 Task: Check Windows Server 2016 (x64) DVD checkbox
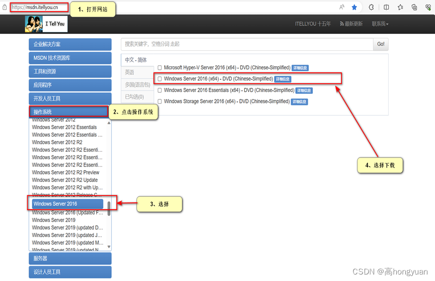[x=159, y=79]
